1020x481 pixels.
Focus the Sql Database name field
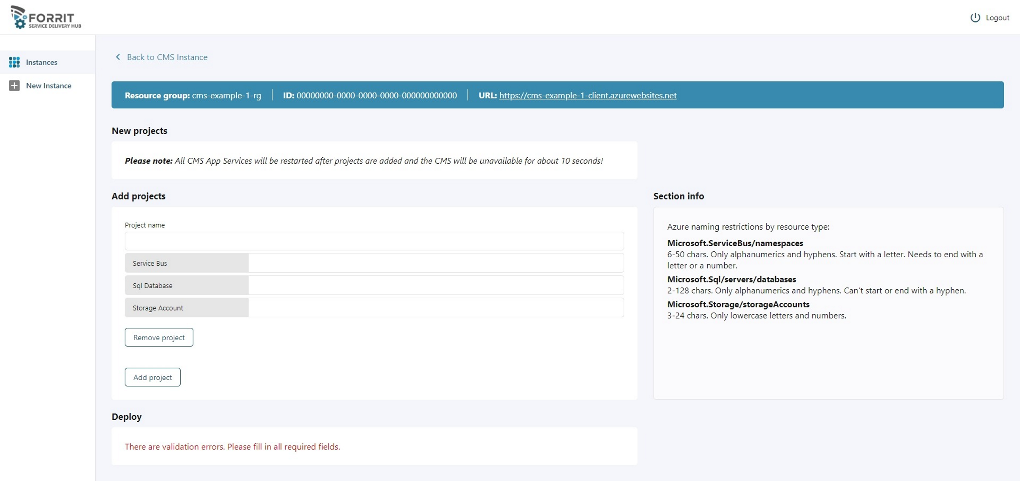tap(436, 285)
